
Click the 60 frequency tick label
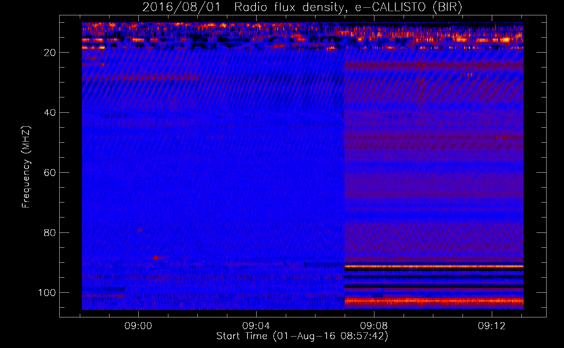click(50, 173)
